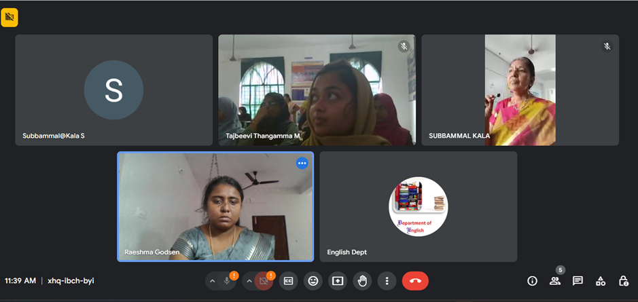638x302 pixels.
Task: Open the Activities panel
Action: 601,281
